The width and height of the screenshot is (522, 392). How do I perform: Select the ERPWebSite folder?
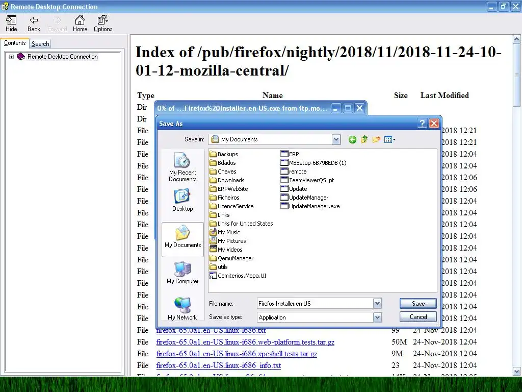coord(228,189)
